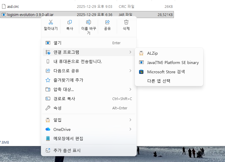This screenshot has width=225, height=162.
Task: Select 다른 앱 선택 to choose another app
Action: (x=169, y=81)
